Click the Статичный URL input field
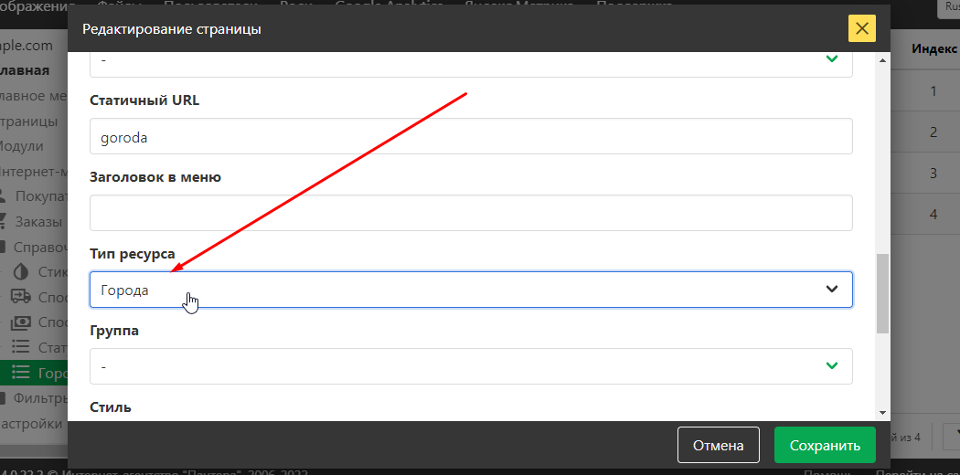This screenshot has width=960, height=475. 471,136
